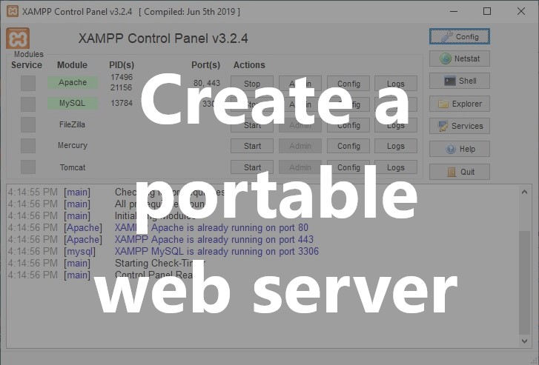Start the Tomcat module

tap(252, 167)
